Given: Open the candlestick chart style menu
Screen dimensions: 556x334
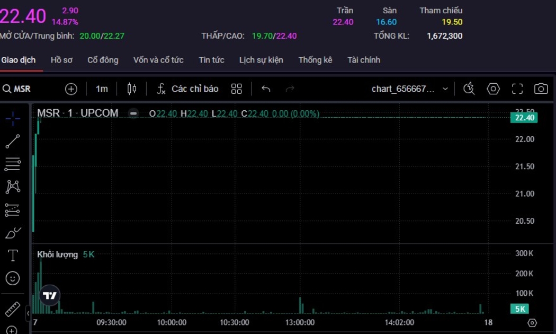Looking at the screenshot, I should pyautogui.click(x=132, y=89).
